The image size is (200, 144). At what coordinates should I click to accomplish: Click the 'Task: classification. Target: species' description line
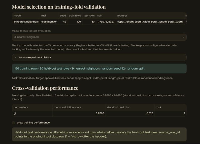coord(92,78)
